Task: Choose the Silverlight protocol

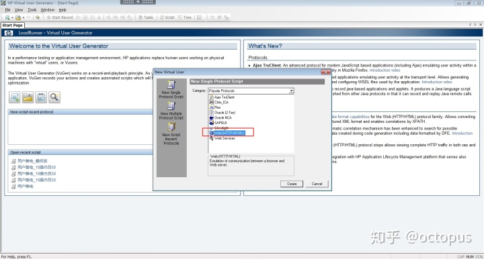Action: click(221, 127)
